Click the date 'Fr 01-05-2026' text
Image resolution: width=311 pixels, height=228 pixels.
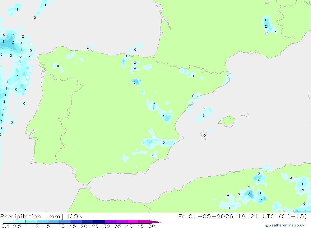[x=206, y=216]
